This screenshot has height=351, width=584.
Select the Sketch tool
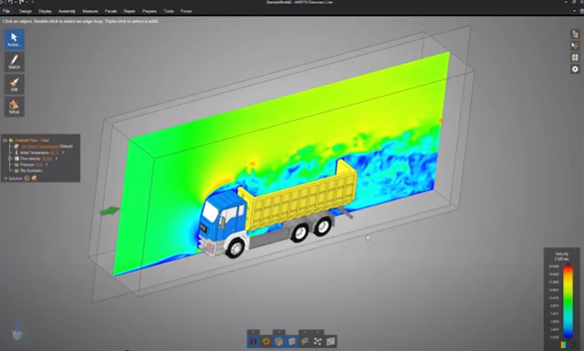point(14,61)
